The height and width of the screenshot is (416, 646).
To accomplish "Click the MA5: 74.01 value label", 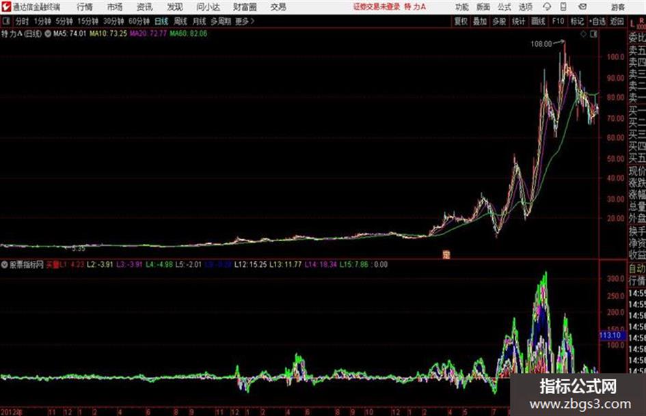I will point(70,33).
